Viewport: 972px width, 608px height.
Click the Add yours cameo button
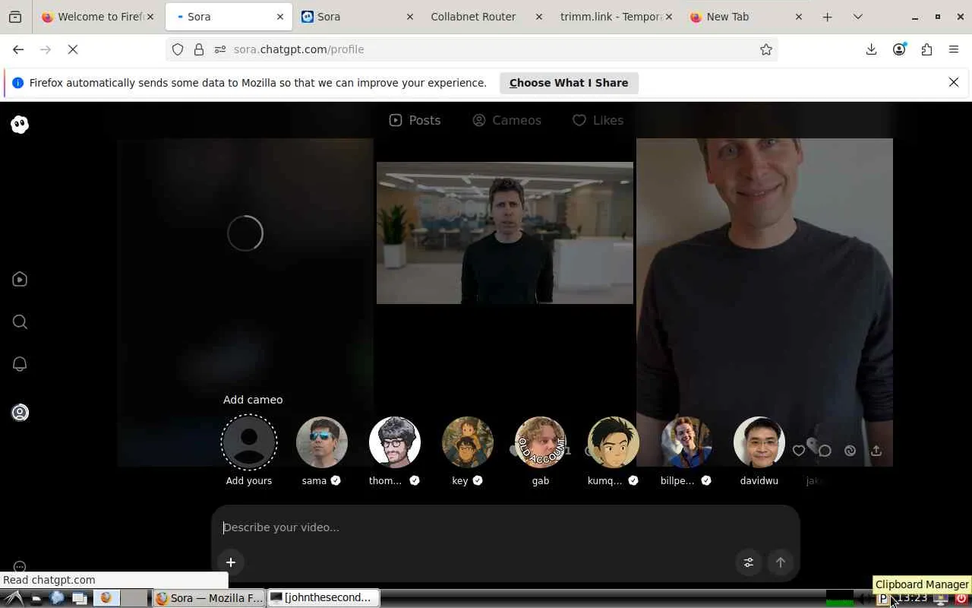[x=249, y=442]
